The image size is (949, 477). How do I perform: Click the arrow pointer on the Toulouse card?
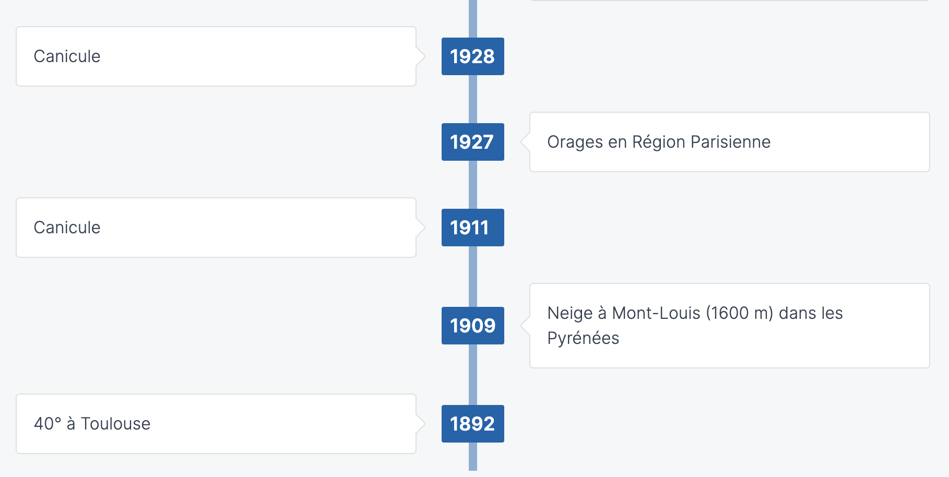(421, 424)
